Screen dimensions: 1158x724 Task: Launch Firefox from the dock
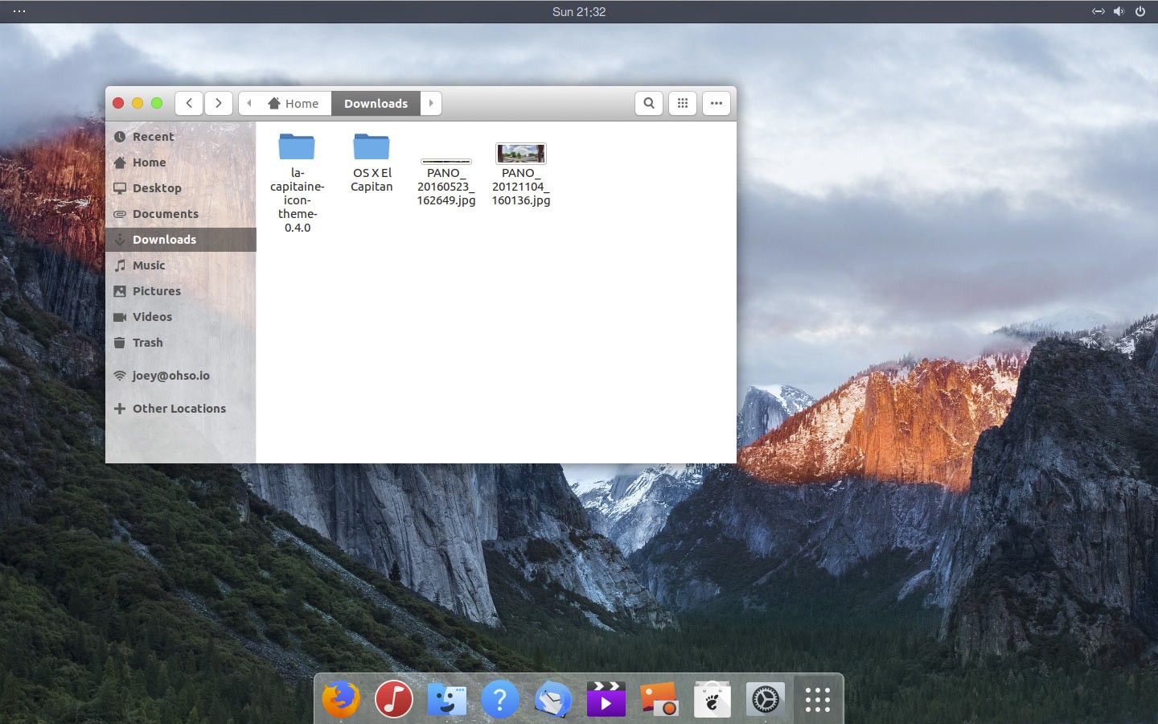340,699
